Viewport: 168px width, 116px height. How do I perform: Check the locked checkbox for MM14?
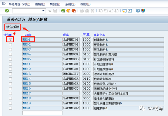coord(10,79)
